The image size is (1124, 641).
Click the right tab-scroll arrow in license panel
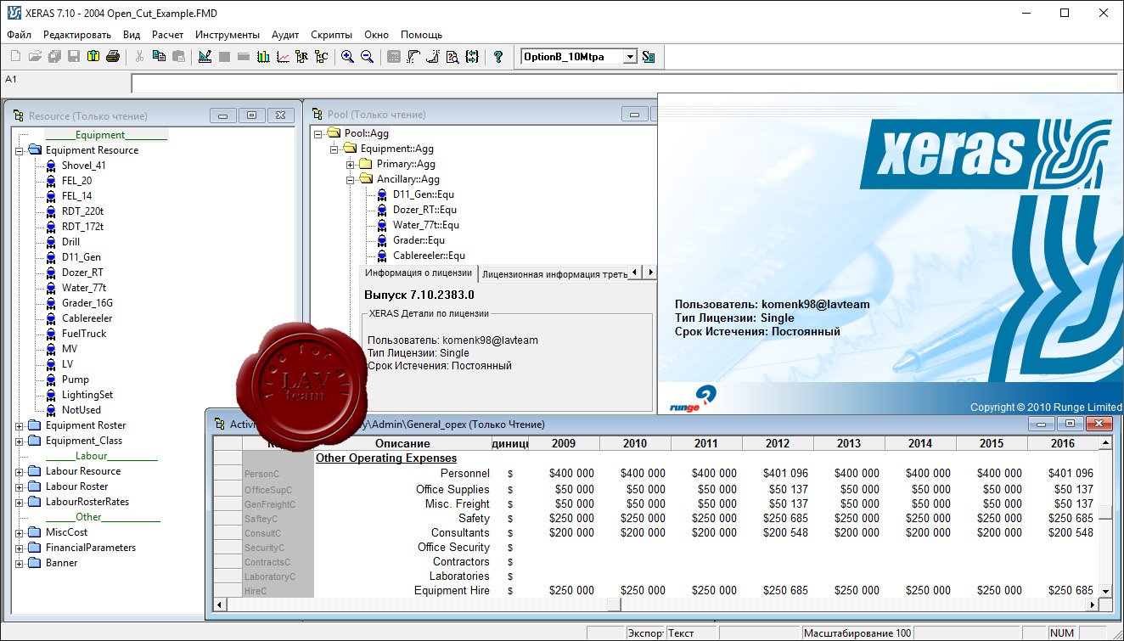pos(650,273)
